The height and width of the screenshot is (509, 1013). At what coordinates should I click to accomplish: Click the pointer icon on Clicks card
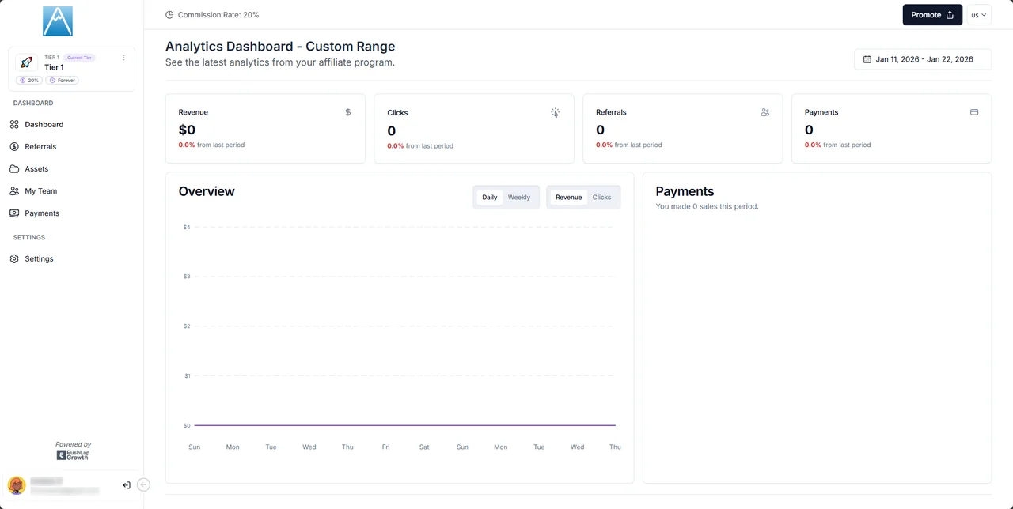click(x=556, y=112)
